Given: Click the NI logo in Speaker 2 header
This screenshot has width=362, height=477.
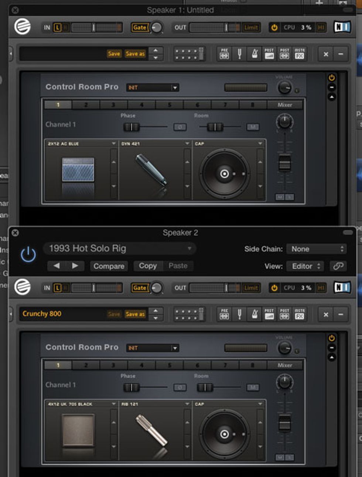Looking at the screenshot, I should pyautogui.click(x=342, y=287).
